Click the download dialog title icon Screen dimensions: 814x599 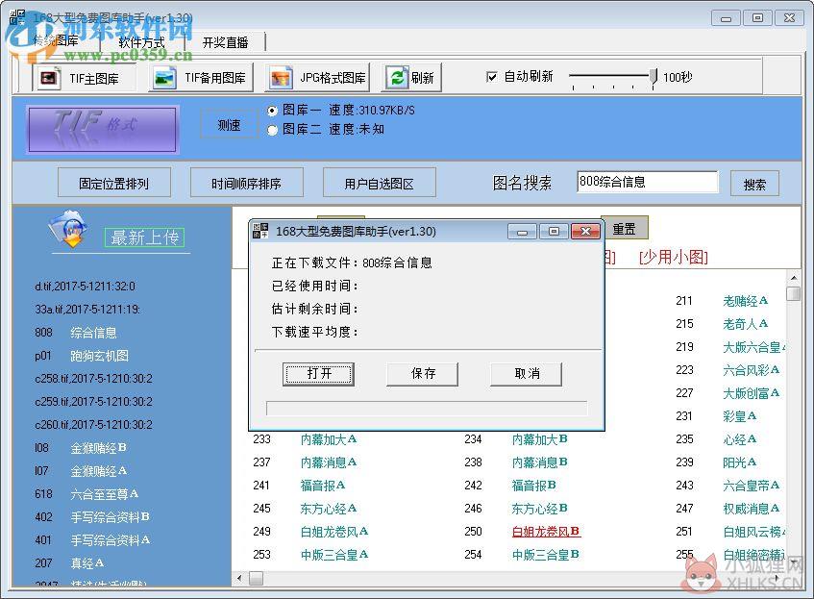260,231
